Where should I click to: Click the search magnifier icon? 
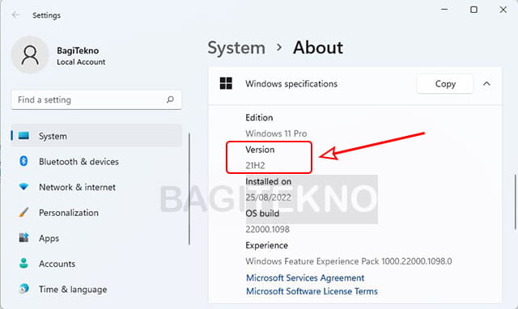pyautogui.click(x=170, y=99)
